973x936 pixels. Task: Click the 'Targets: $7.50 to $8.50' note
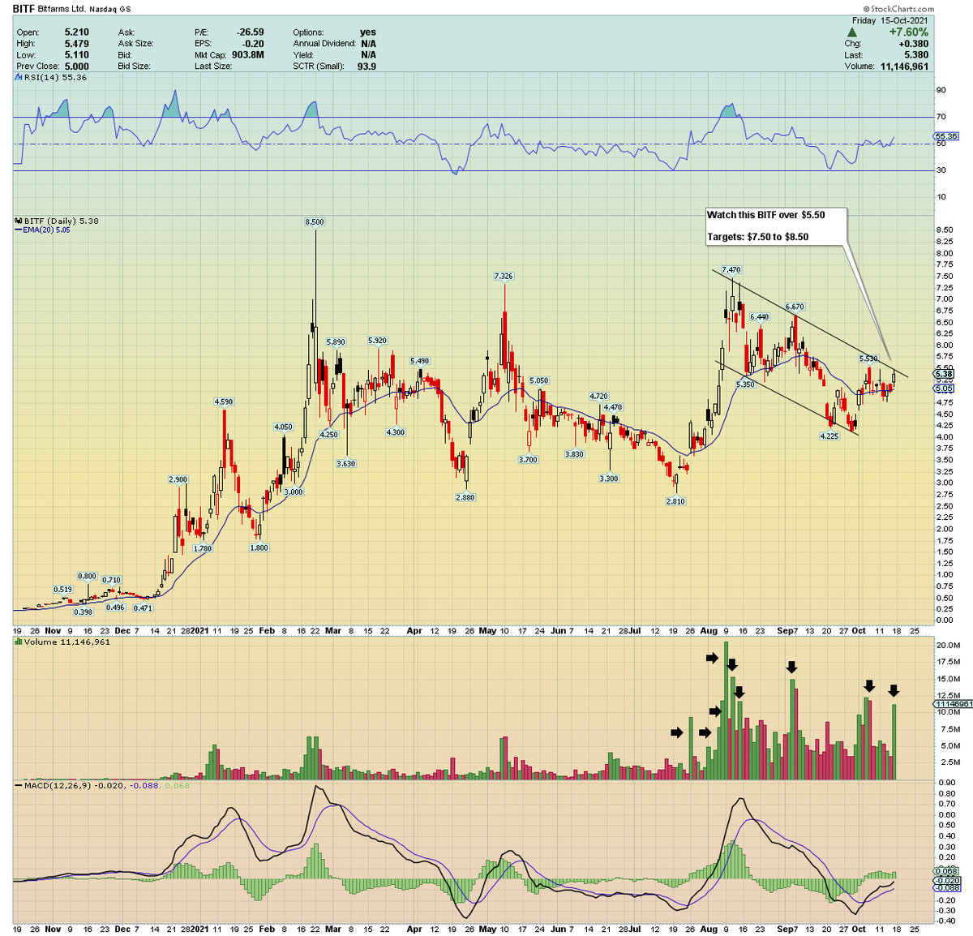[x=758, y=237]
